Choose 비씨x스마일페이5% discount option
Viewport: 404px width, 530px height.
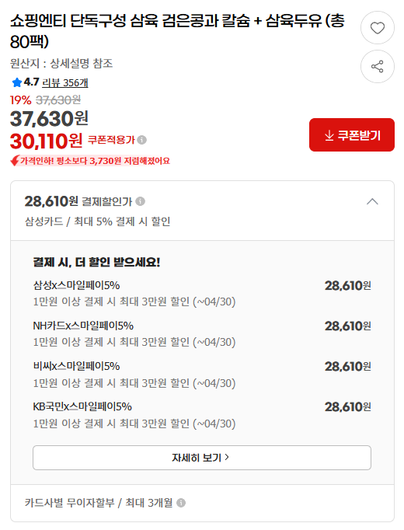(x=202, y=374)
